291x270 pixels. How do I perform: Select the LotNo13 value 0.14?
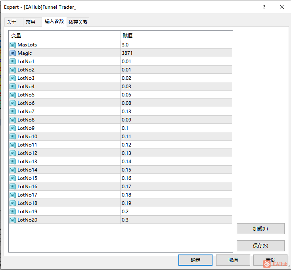[x=126, y=162]
